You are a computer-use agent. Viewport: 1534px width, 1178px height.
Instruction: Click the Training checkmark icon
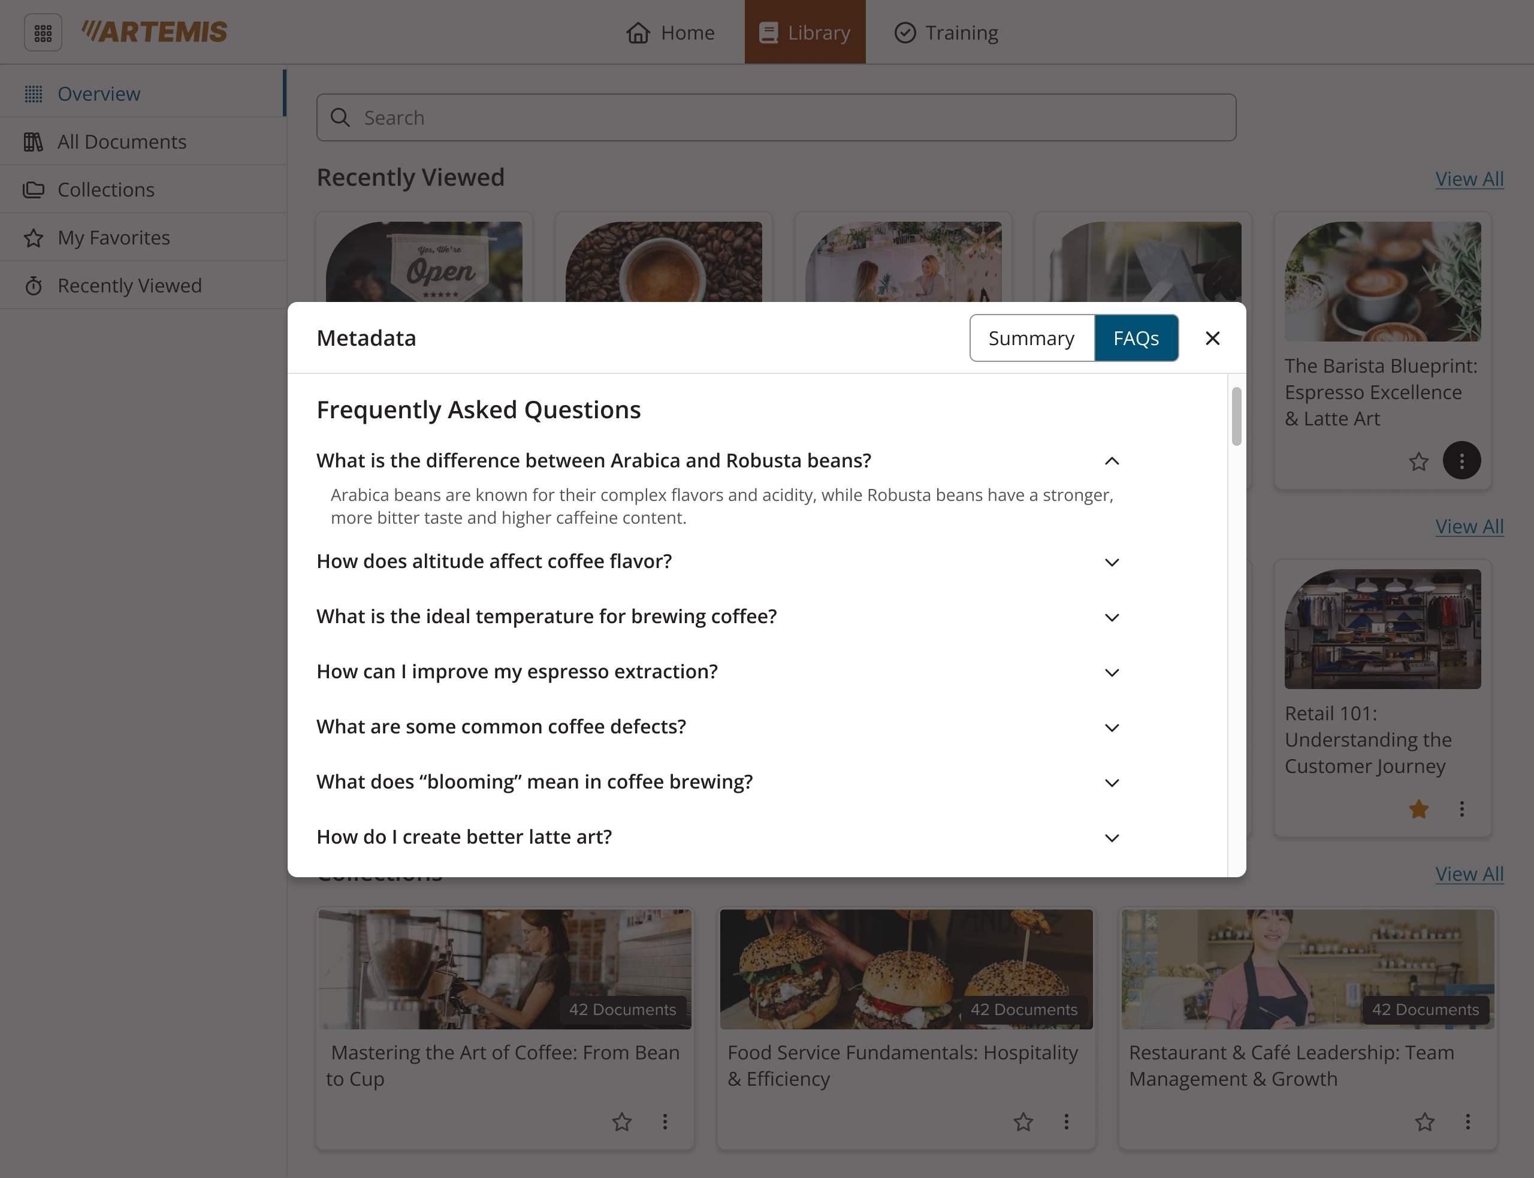pyautogui.click(x=906, y=32)
